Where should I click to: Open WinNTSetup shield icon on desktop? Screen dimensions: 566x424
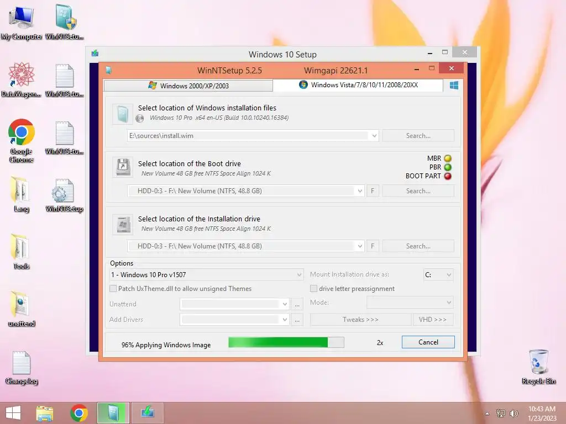tap(65, 22)
